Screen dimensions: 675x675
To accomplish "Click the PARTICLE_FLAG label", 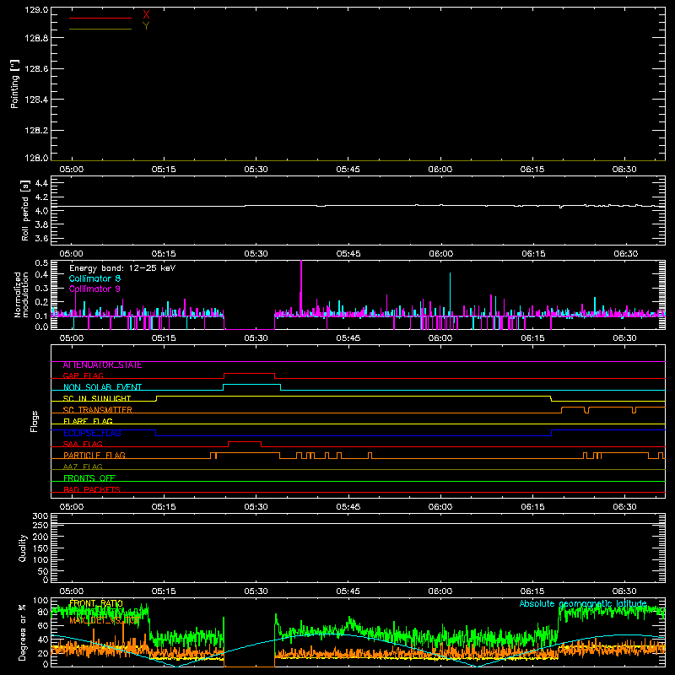I will pos(94,456).
